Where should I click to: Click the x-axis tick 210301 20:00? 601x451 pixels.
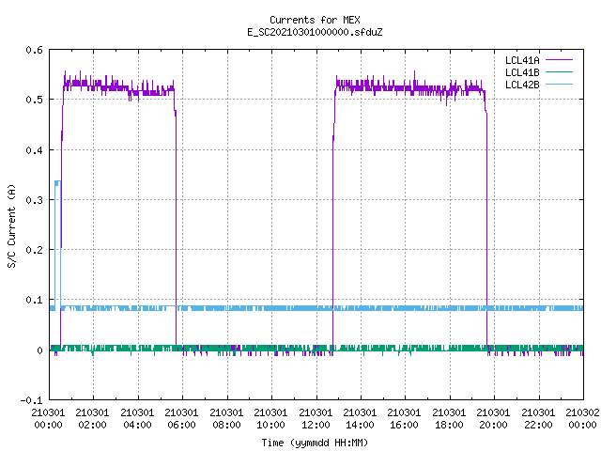[x=493, y=419]
